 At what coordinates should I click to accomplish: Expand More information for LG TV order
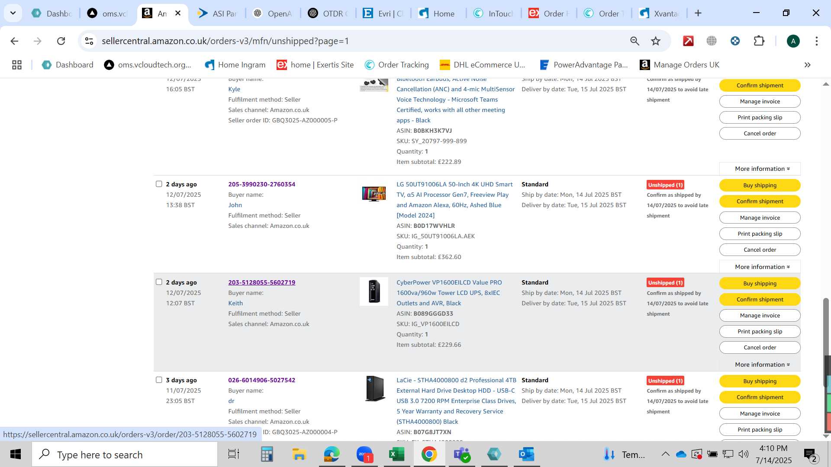coord(760,267)
